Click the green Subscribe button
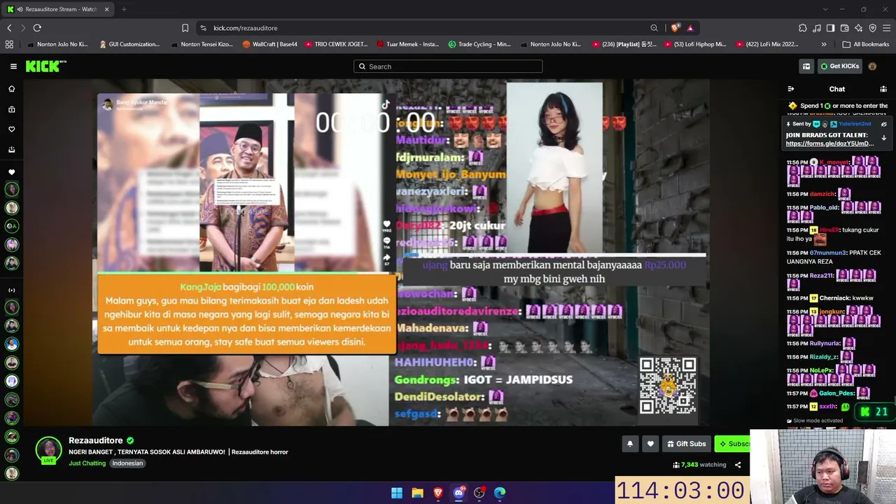Screen dimensions: 896x504 732,444
